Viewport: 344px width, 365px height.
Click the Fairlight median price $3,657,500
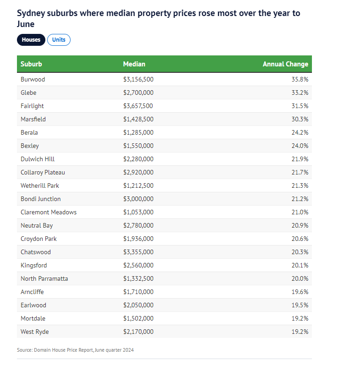point(138,106)
